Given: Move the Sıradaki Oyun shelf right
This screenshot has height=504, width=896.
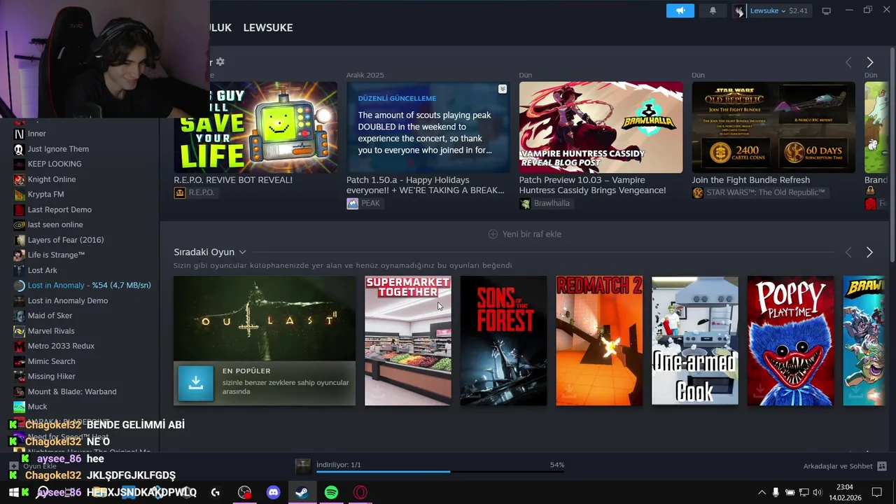Looking at the screenshot, I should (869, 252).
